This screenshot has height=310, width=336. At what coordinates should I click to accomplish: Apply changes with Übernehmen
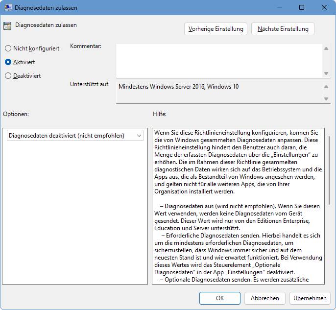tap(310, 298)
